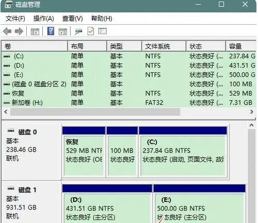Image resolution: width=258 pixels, height=223 pixels.
Task: Select the (磁盘 0 磁盘分区 2) row
Action: 128,84
